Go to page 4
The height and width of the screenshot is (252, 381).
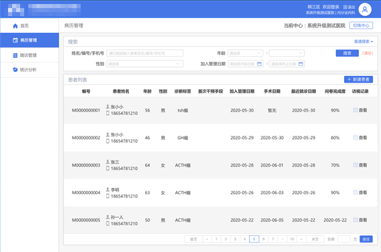coord(245,239)
